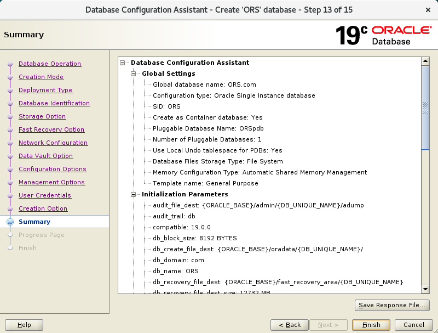Jump to the Database Identification step
438x333 pixels.
pyautogui.click(x=54, y=103)
